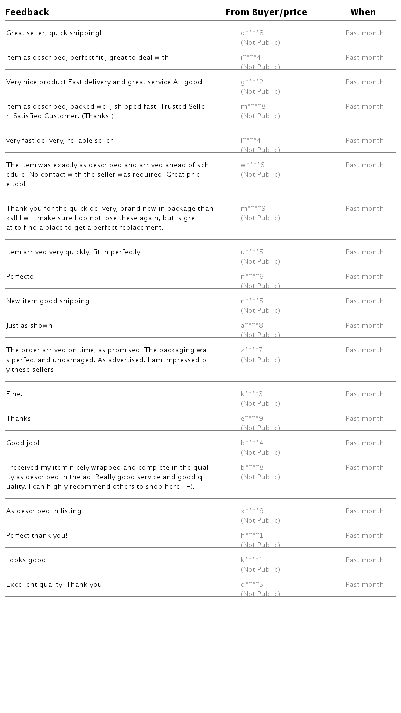Click buyer name z****7

pos(252,350)
